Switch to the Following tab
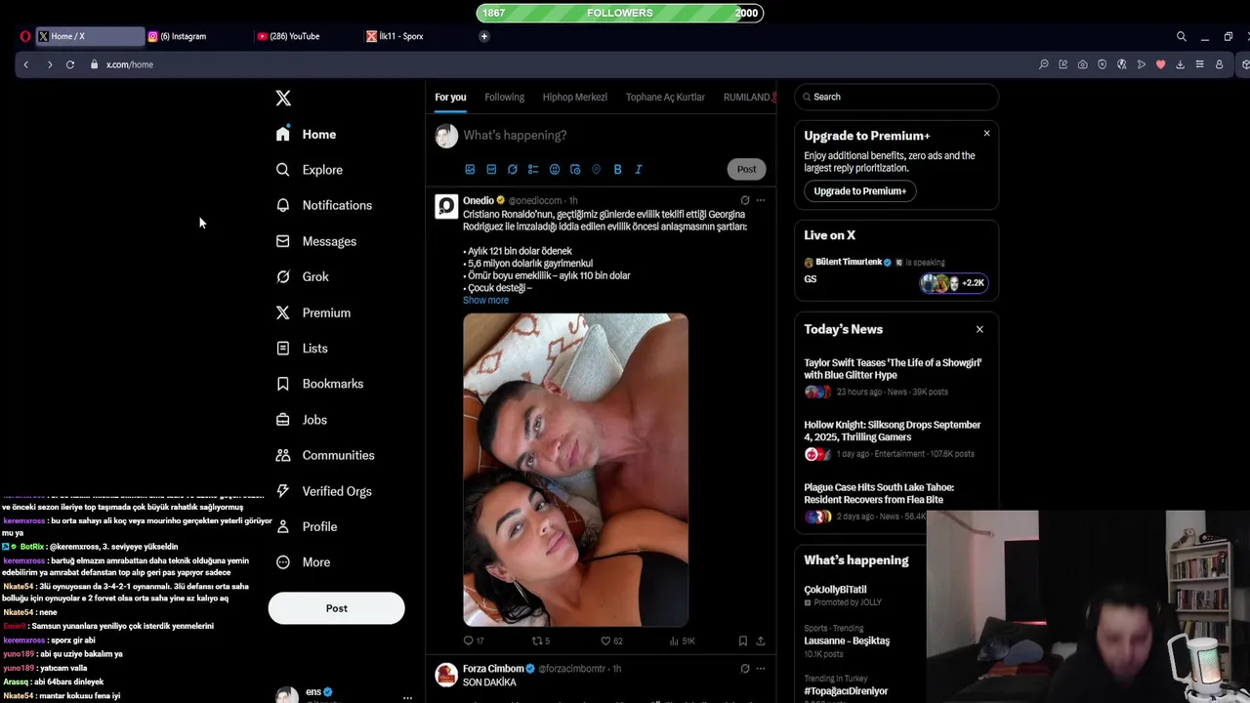 [505, 97]
